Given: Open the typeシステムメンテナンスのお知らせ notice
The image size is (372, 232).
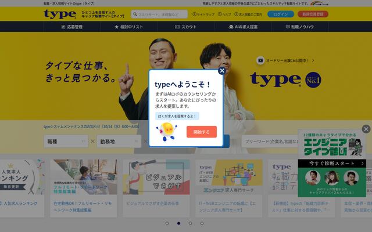Looking at the screenshot, I should pos(91,126).
